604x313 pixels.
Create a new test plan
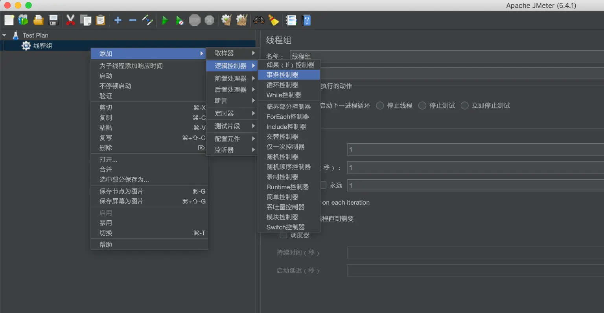(x=9, y=20)
